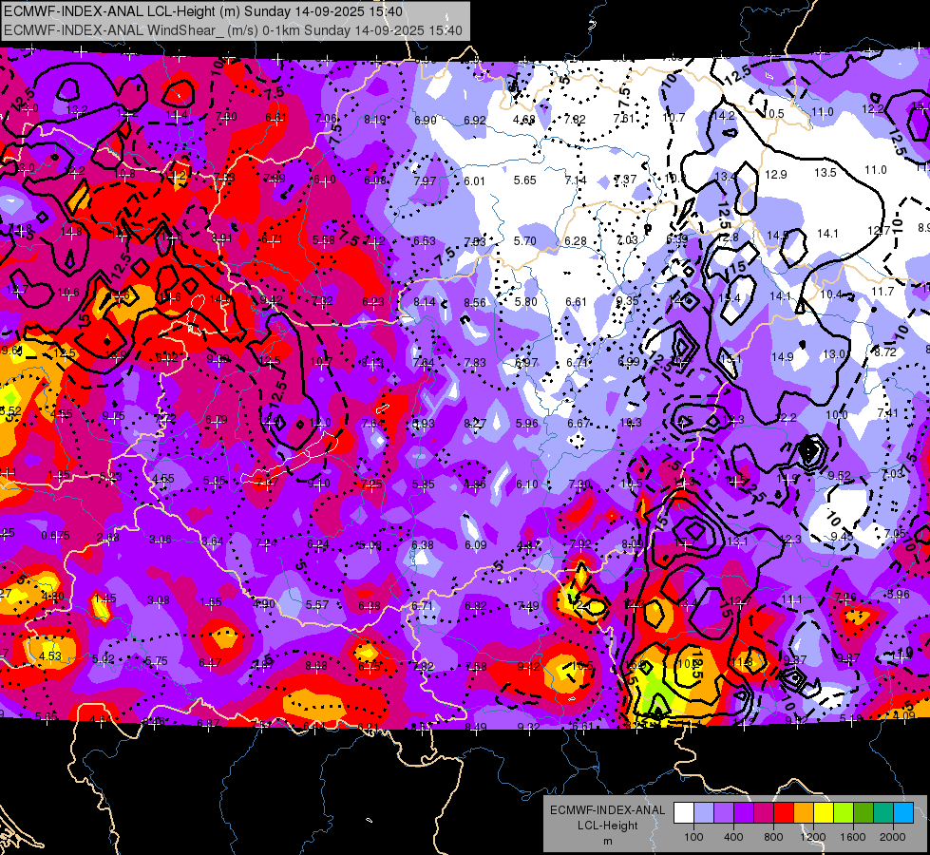Image resolution: width=930 pixels, height=855 pixels.
Task: Click the legend title ECMWF-INDEX-ANAL
Action: (607, 810)
